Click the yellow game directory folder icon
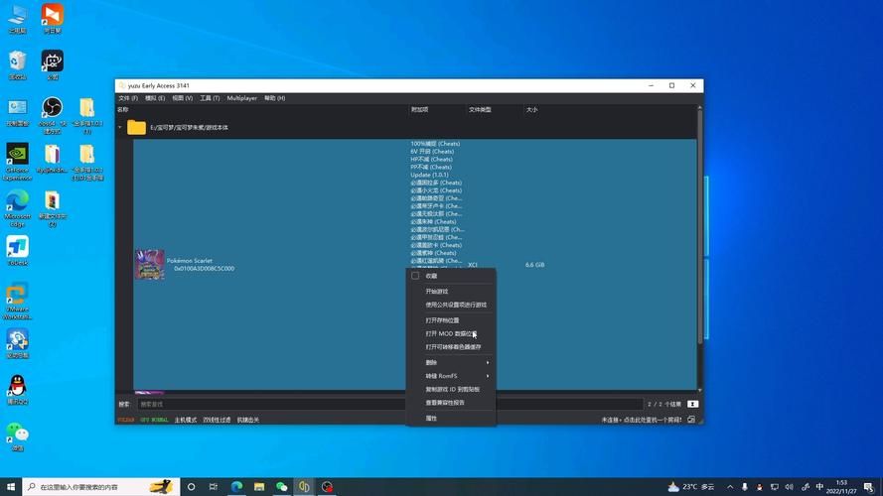Viewport: 883px width, 496px height. click(x=136, y=128)
